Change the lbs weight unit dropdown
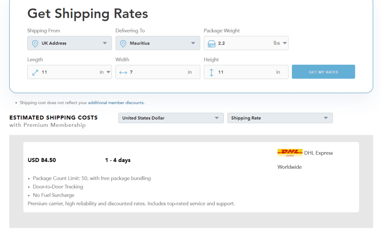 pos(280,43)
